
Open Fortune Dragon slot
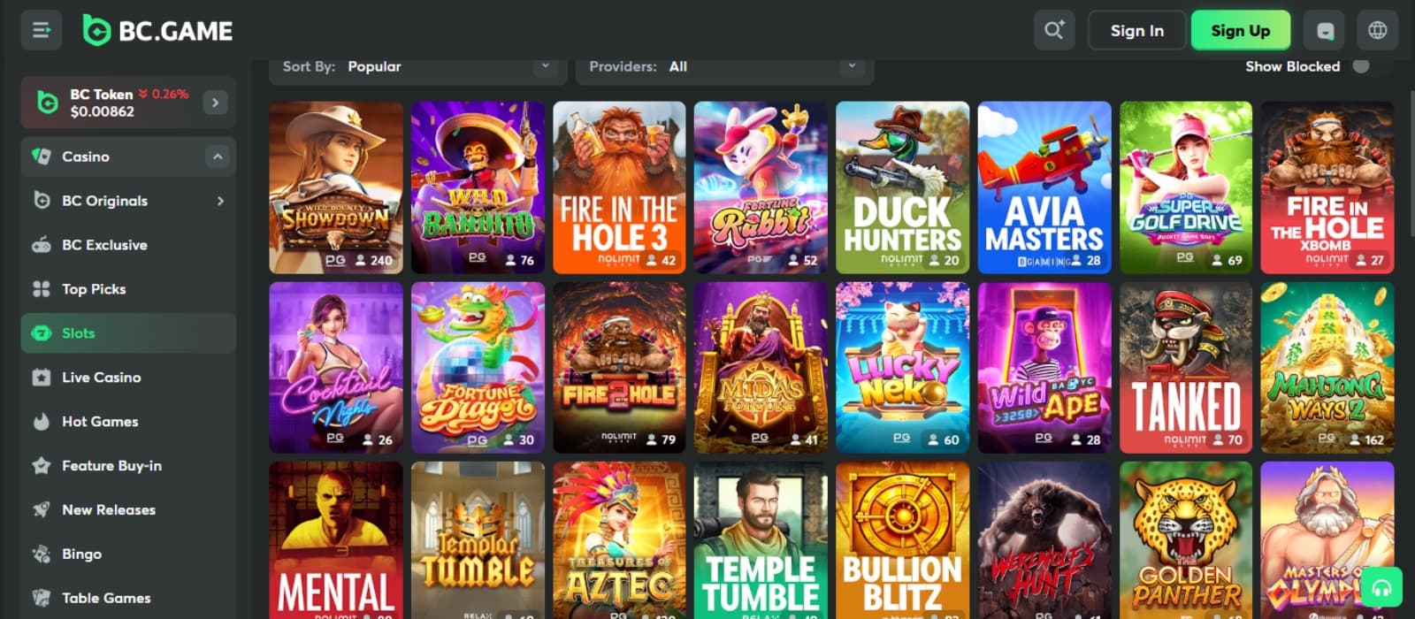478,368
